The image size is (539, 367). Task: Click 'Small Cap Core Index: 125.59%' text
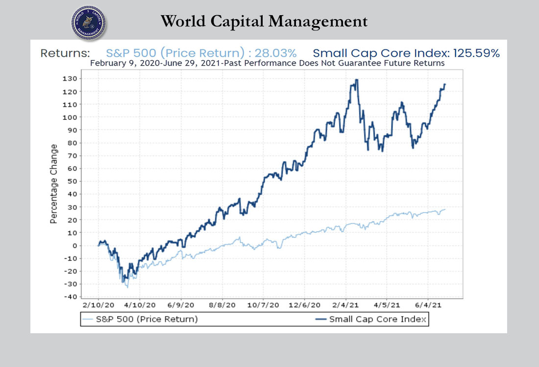coord(406,53)
